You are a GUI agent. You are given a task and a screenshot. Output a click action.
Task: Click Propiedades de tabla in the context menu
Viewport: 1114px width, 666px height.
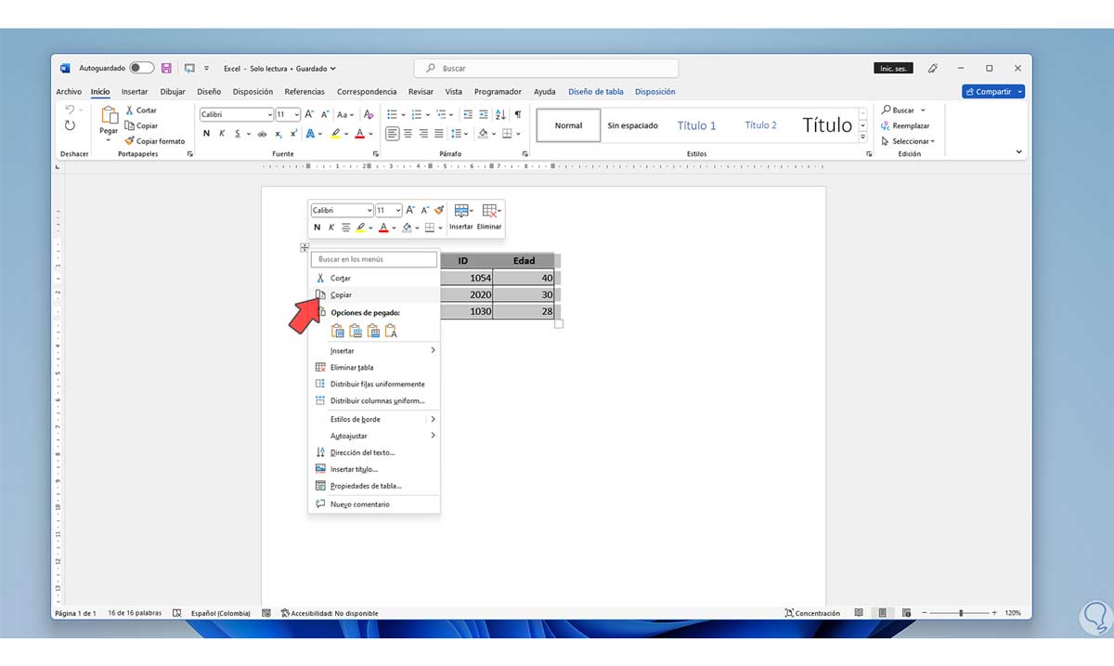tap(374, 486)
